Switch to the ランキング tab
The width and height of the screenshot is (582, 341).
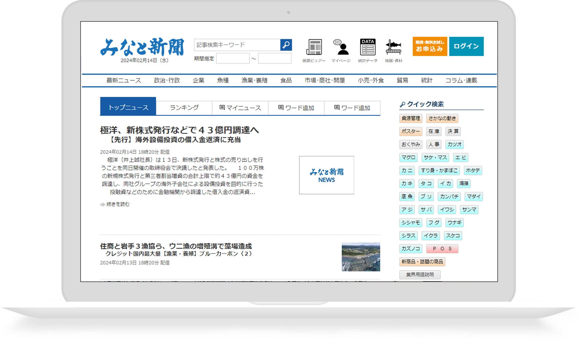(x=184, y=108)
